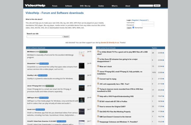Click the Register link

[135, 20]
